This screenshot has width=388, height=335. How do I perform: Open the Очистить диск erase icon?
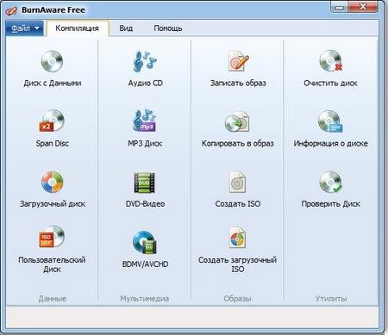(x=331, y=61)
